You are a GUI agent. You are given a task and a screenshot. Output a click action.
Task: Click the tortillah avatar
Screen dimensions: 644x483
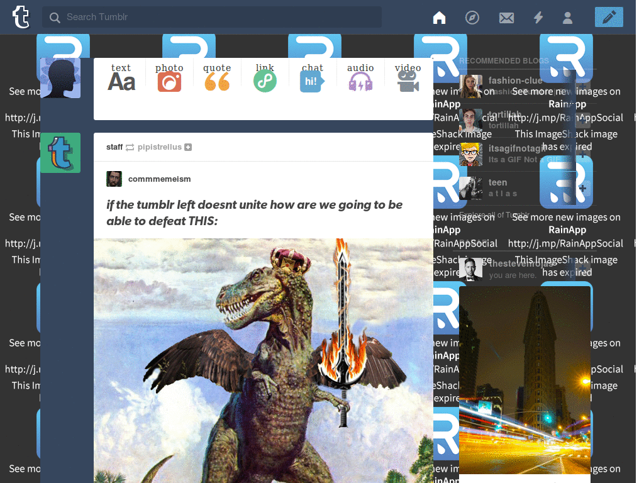[470, 120]
